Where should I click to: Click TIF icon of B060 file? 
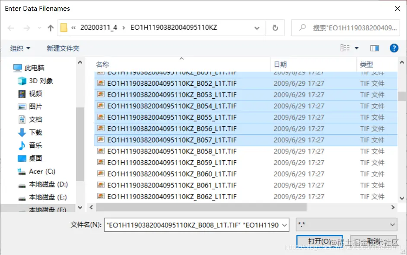101,174
